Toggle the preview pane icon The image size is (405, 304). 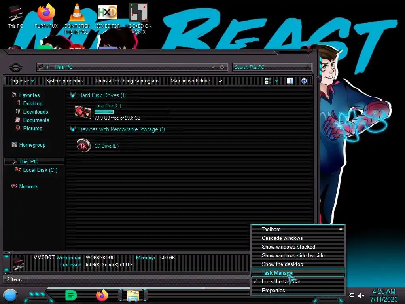(290, 81)
